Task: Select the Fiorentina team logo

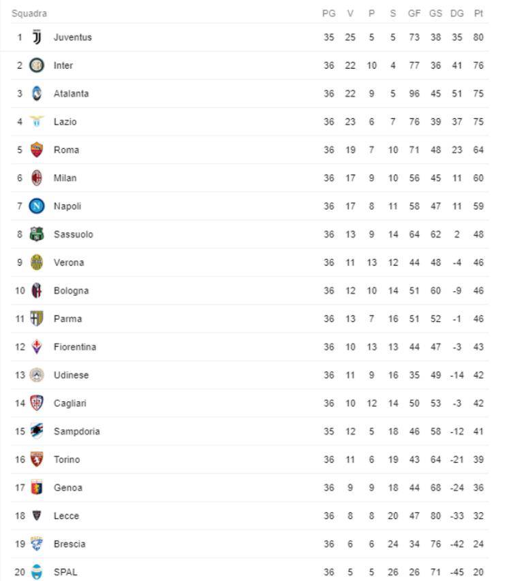Action: tap(37, 347)
